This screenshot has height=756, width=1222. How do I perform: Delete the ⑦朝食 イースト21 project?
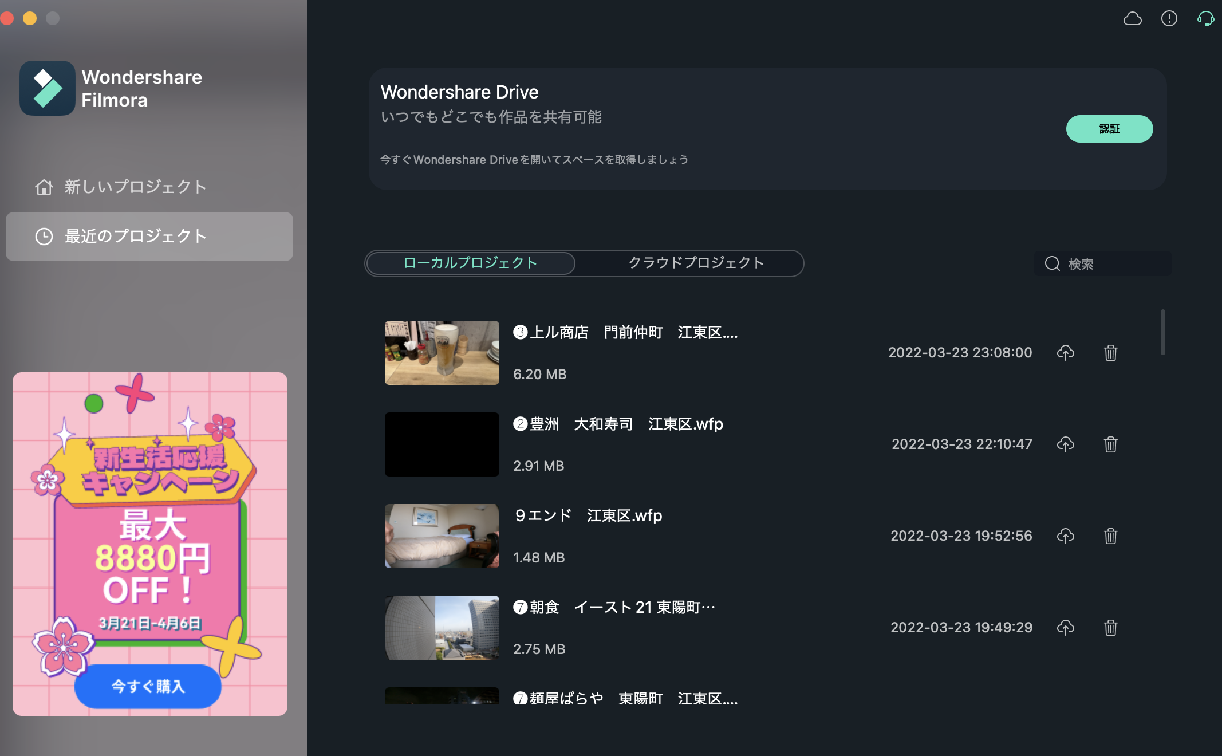point(1110,628)
